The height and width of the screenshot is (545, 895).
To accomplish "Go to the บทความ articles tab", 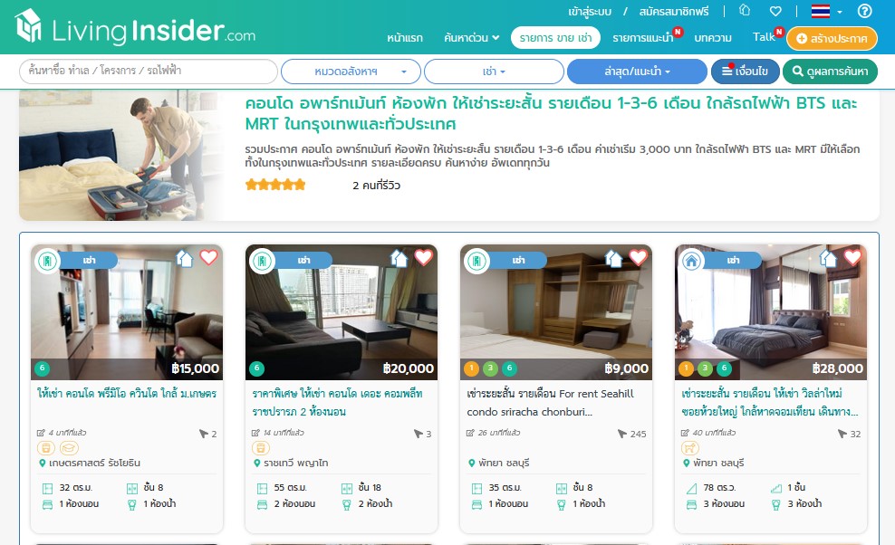I will [712, 38].
